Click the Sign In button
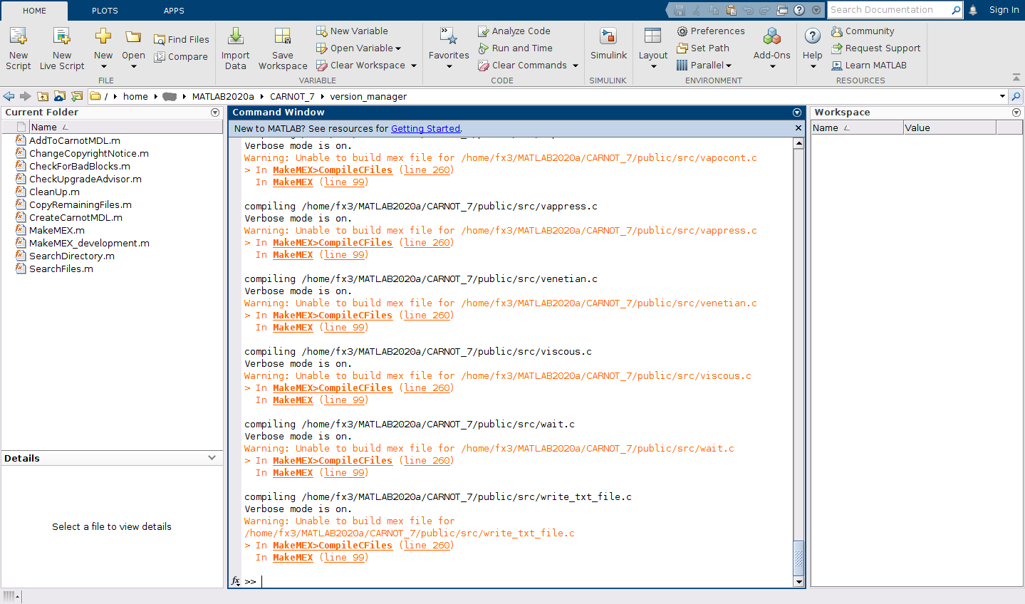The width and height of the screenshot is (1025, 604). pyautogui.click(x=1004, y=10)
